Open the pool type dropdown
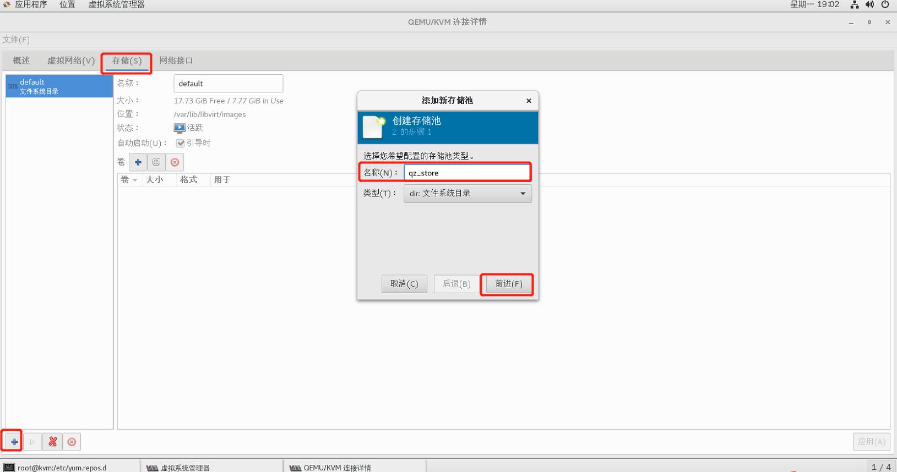Screen dimensions: 897x472 467,194
